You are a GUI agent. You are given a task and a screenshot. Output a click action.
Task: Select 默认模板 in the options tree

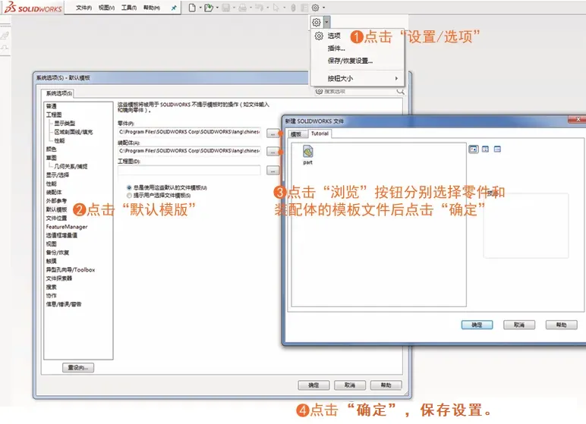pos(56,209)
